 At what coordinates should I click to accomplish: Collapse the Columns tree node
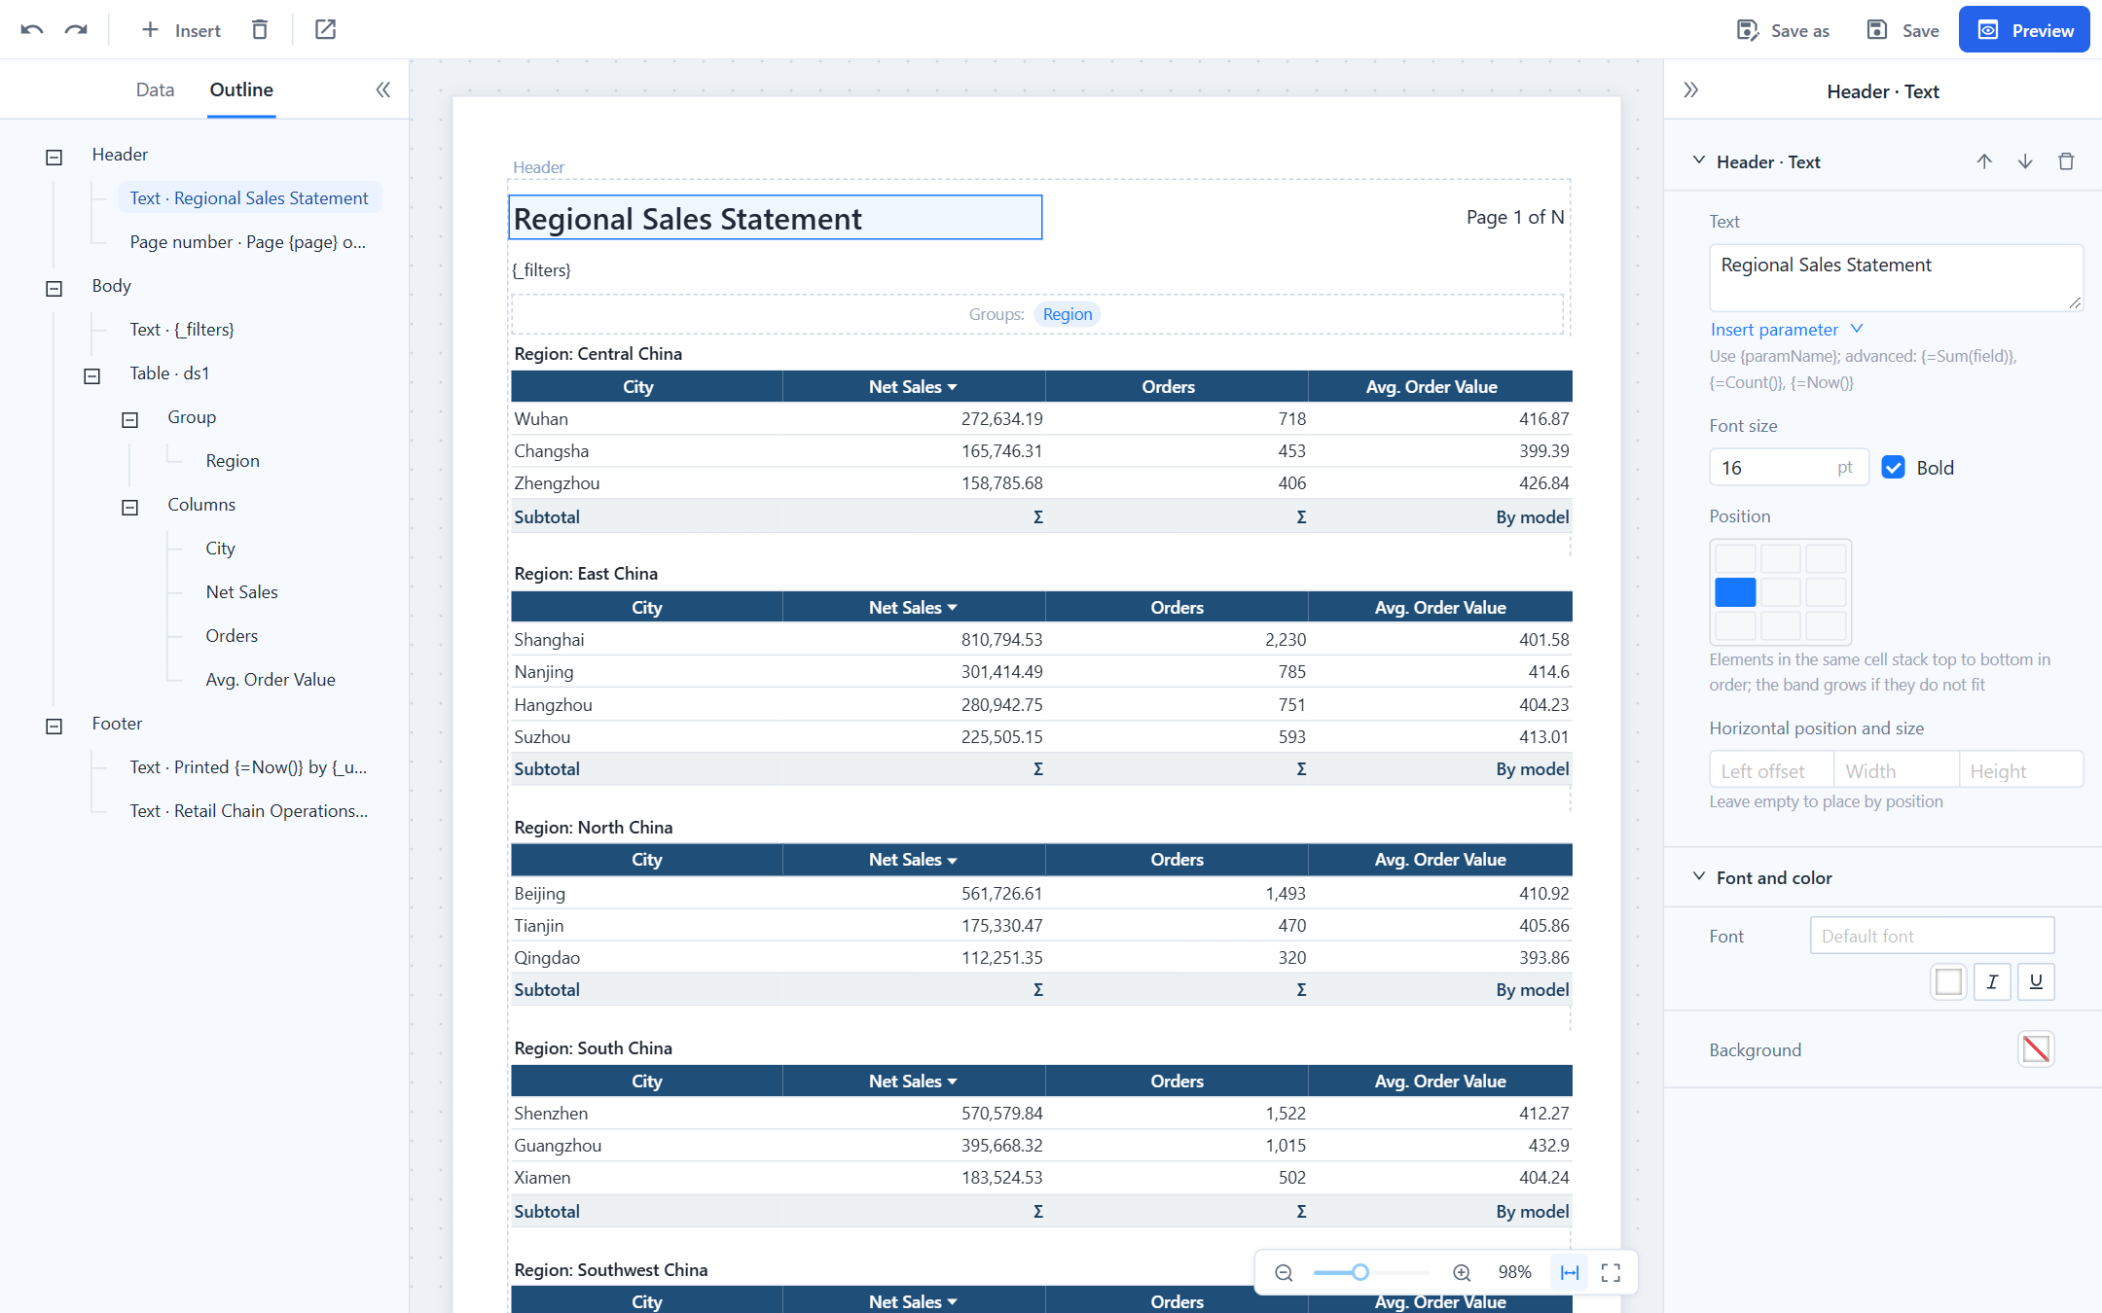pyautogui.click(x=129, y=507)
